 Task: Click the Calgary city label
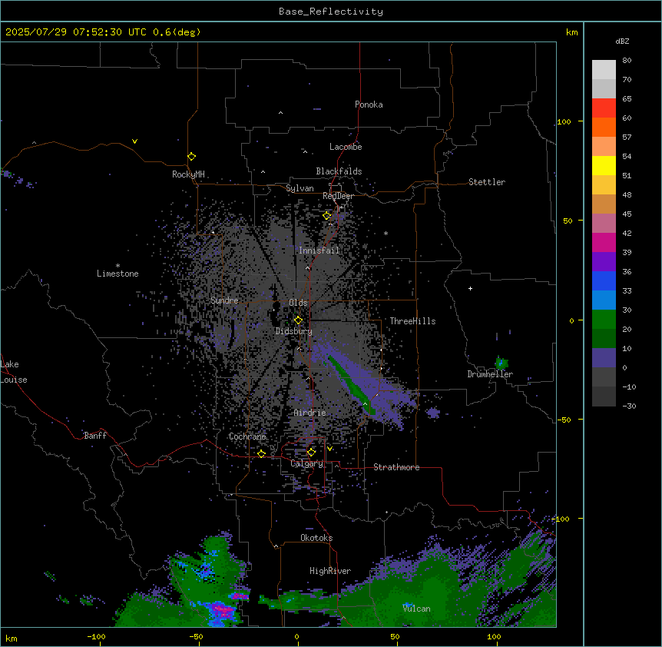tap(306, 463)
